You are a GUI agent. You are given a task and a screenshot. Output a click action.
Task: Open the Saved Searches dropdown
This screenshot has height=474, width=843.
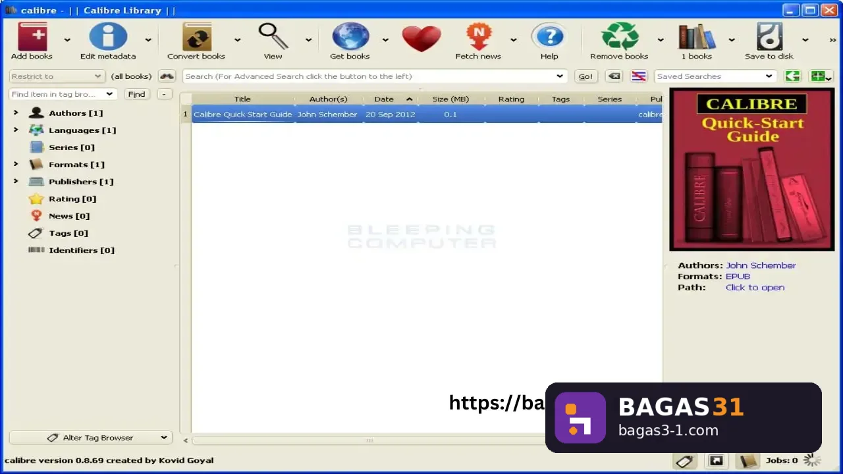(x=715, y=76)
